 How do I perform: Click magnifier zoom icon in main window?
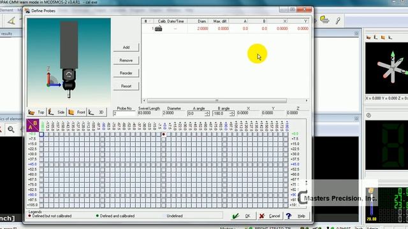[11, 129]
